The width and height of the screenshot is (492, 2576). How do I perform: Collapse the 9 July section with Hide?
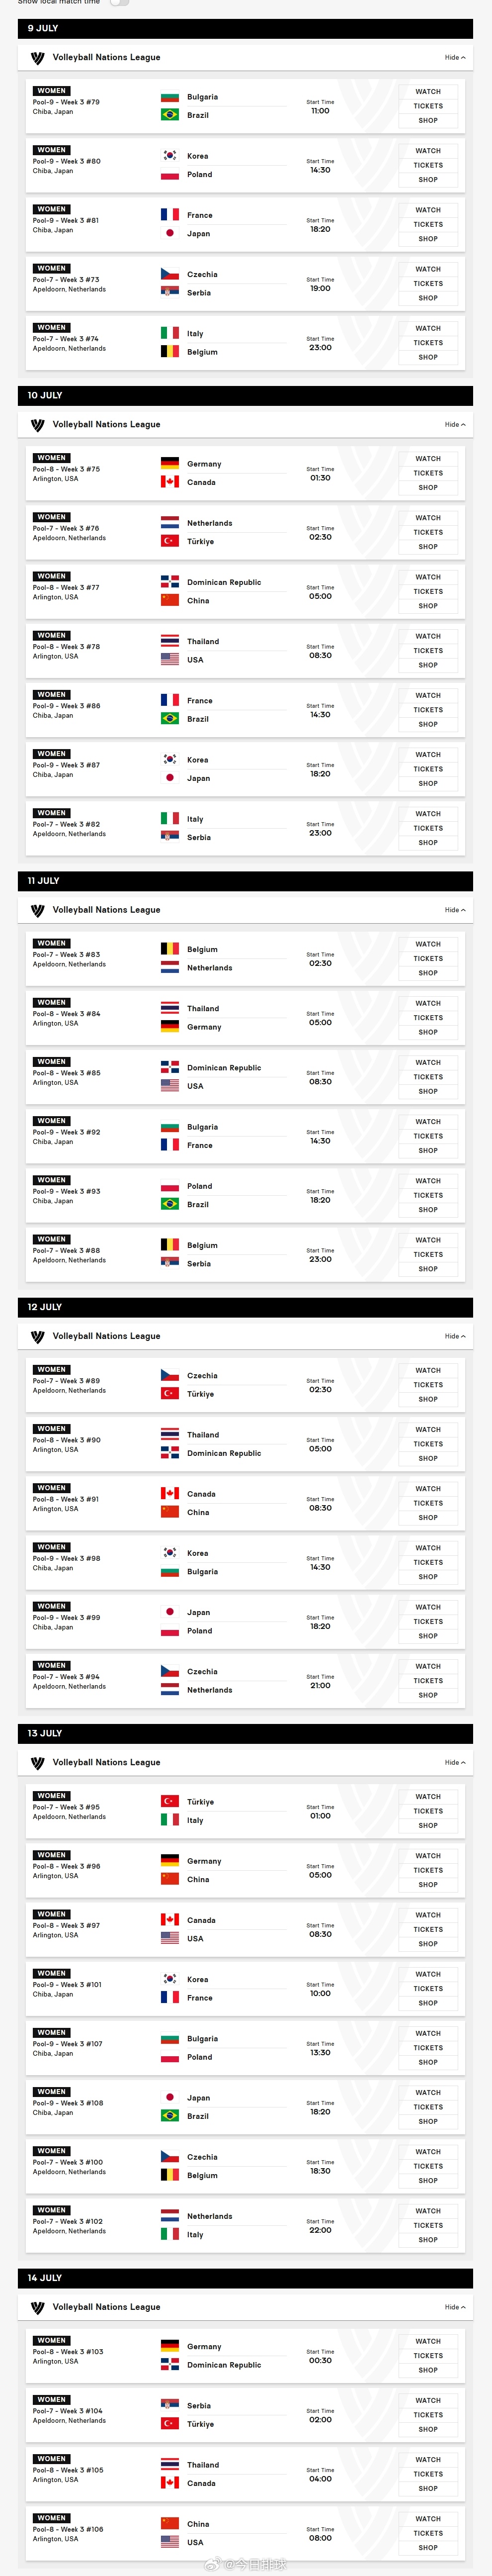pyautogui.click(x=455, y=58)
